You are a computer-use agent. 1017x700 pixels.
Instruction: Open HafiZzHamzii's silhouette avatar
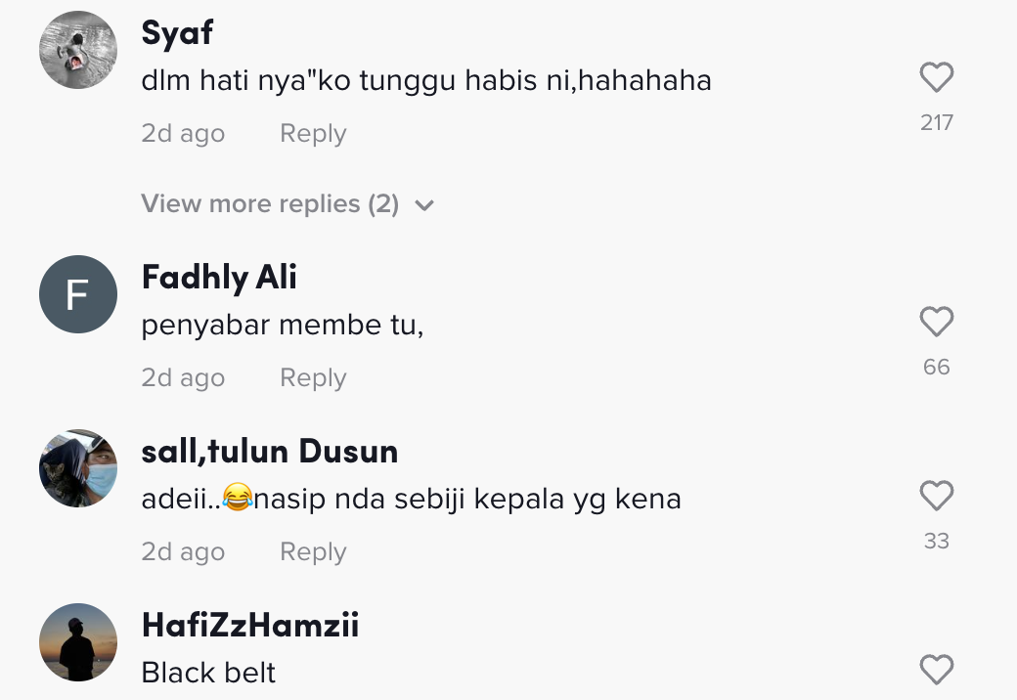78,642
